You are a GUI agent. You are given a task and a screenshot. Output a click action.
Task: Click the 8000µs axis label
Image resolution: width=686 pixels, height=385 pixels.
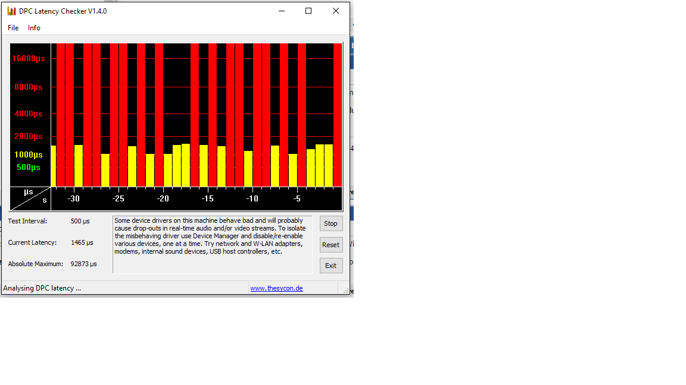coord(29,87)
